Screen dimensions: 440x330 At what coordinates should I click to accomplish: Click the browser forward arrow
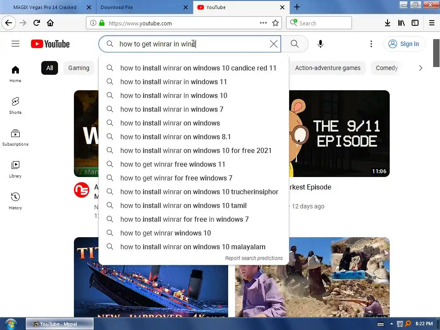[23, 23]
